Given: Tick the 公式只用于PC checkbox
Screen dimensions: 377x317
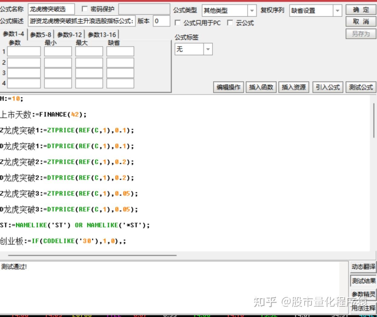Looking at the screenshot, I should coord(178,23).
